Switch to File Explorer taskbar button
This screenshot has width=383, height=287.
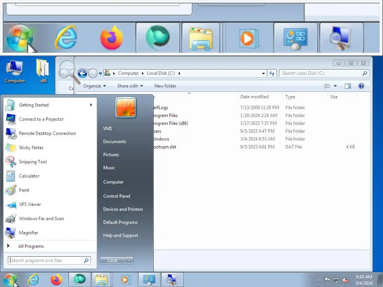click(101, 280)
